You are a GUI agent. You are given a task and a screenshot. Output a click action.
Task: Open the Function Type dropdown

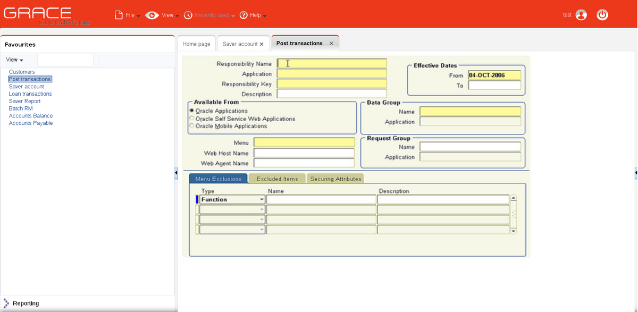[x=262, y=199]
